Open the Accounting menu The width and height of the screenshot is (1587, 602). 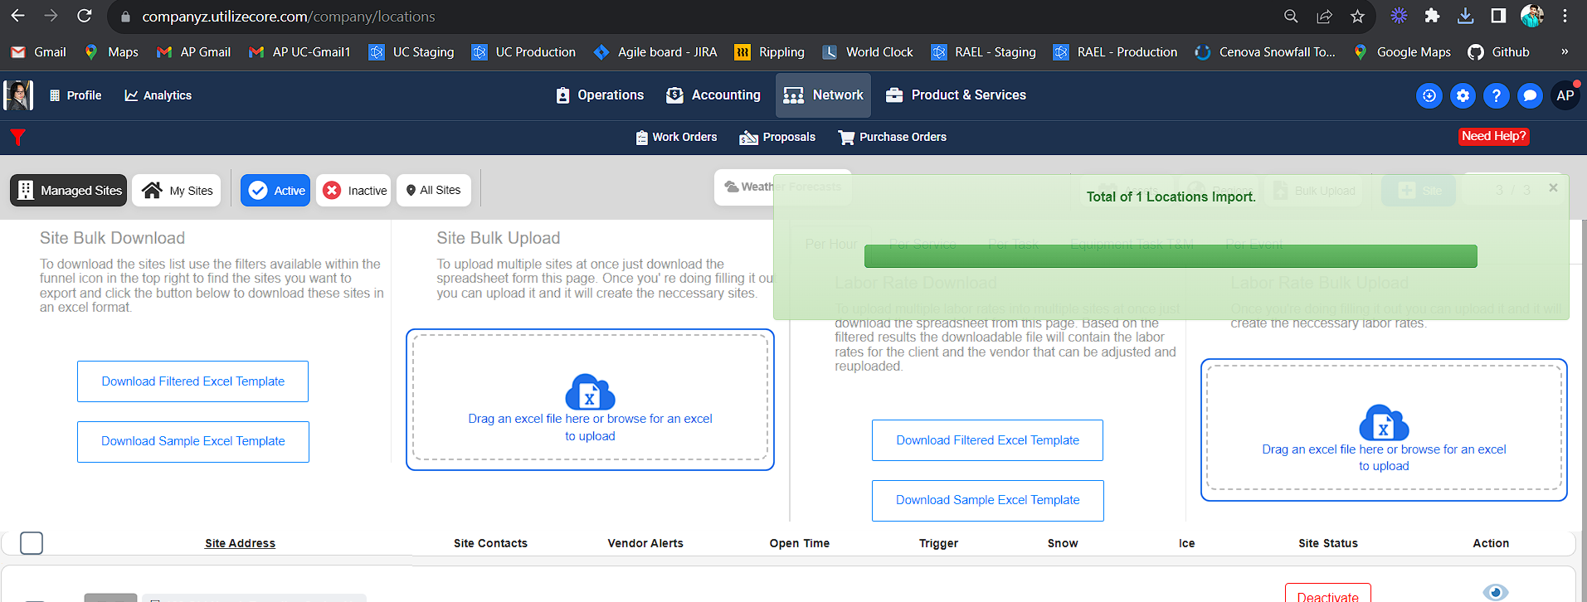(x=713, y=95)
